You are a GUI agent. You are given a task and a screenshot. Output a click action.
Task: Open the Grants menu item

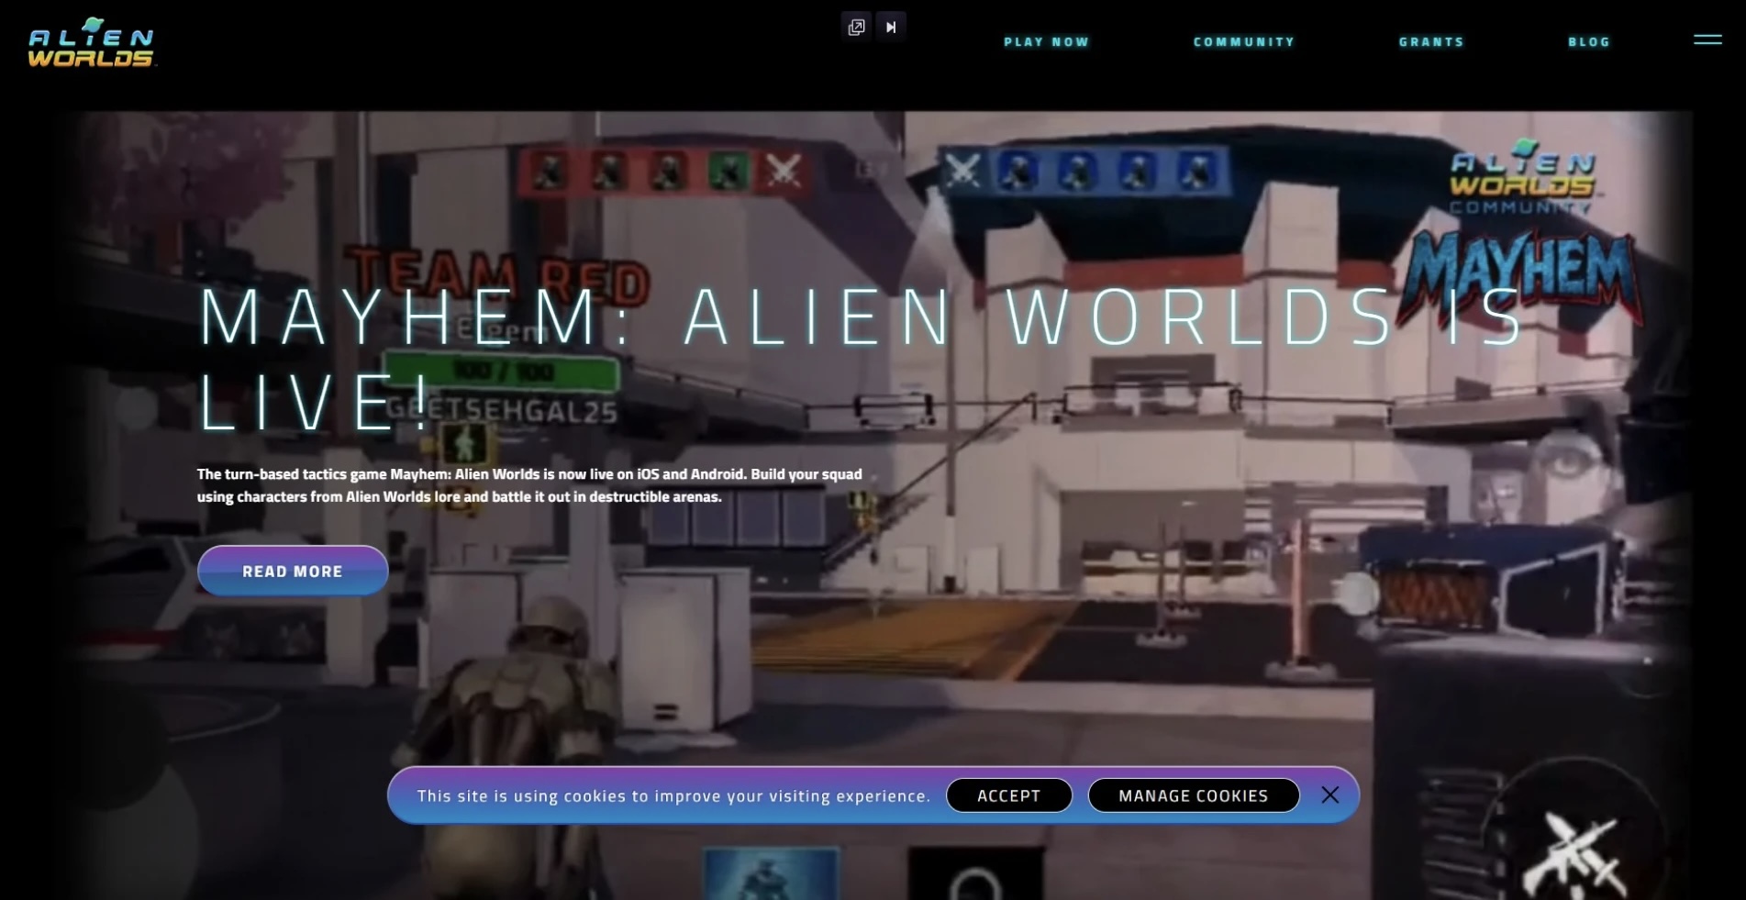pos(1431,42)
